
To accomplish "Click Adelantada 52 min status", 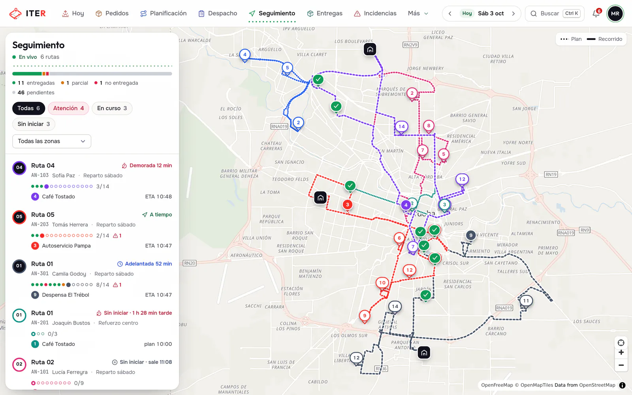I will pos(145,264).
